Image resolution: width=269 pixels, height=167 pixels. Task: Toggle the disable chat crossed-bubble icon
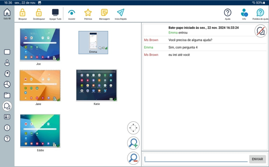(260, 31)
